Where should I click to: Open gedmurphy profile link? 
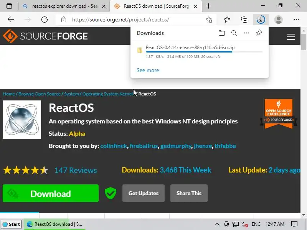[176, 146]
